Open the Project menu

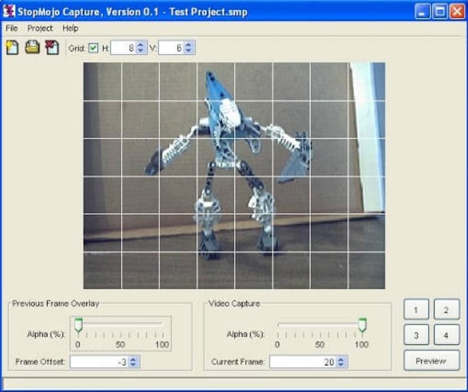point(40,28)
